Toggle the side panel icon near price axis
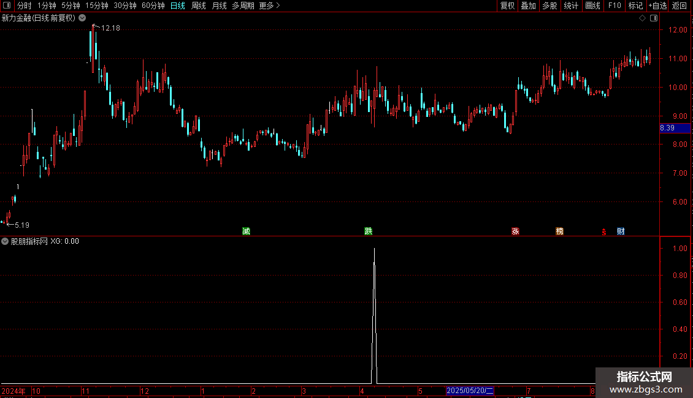 (x=654, y=18)
